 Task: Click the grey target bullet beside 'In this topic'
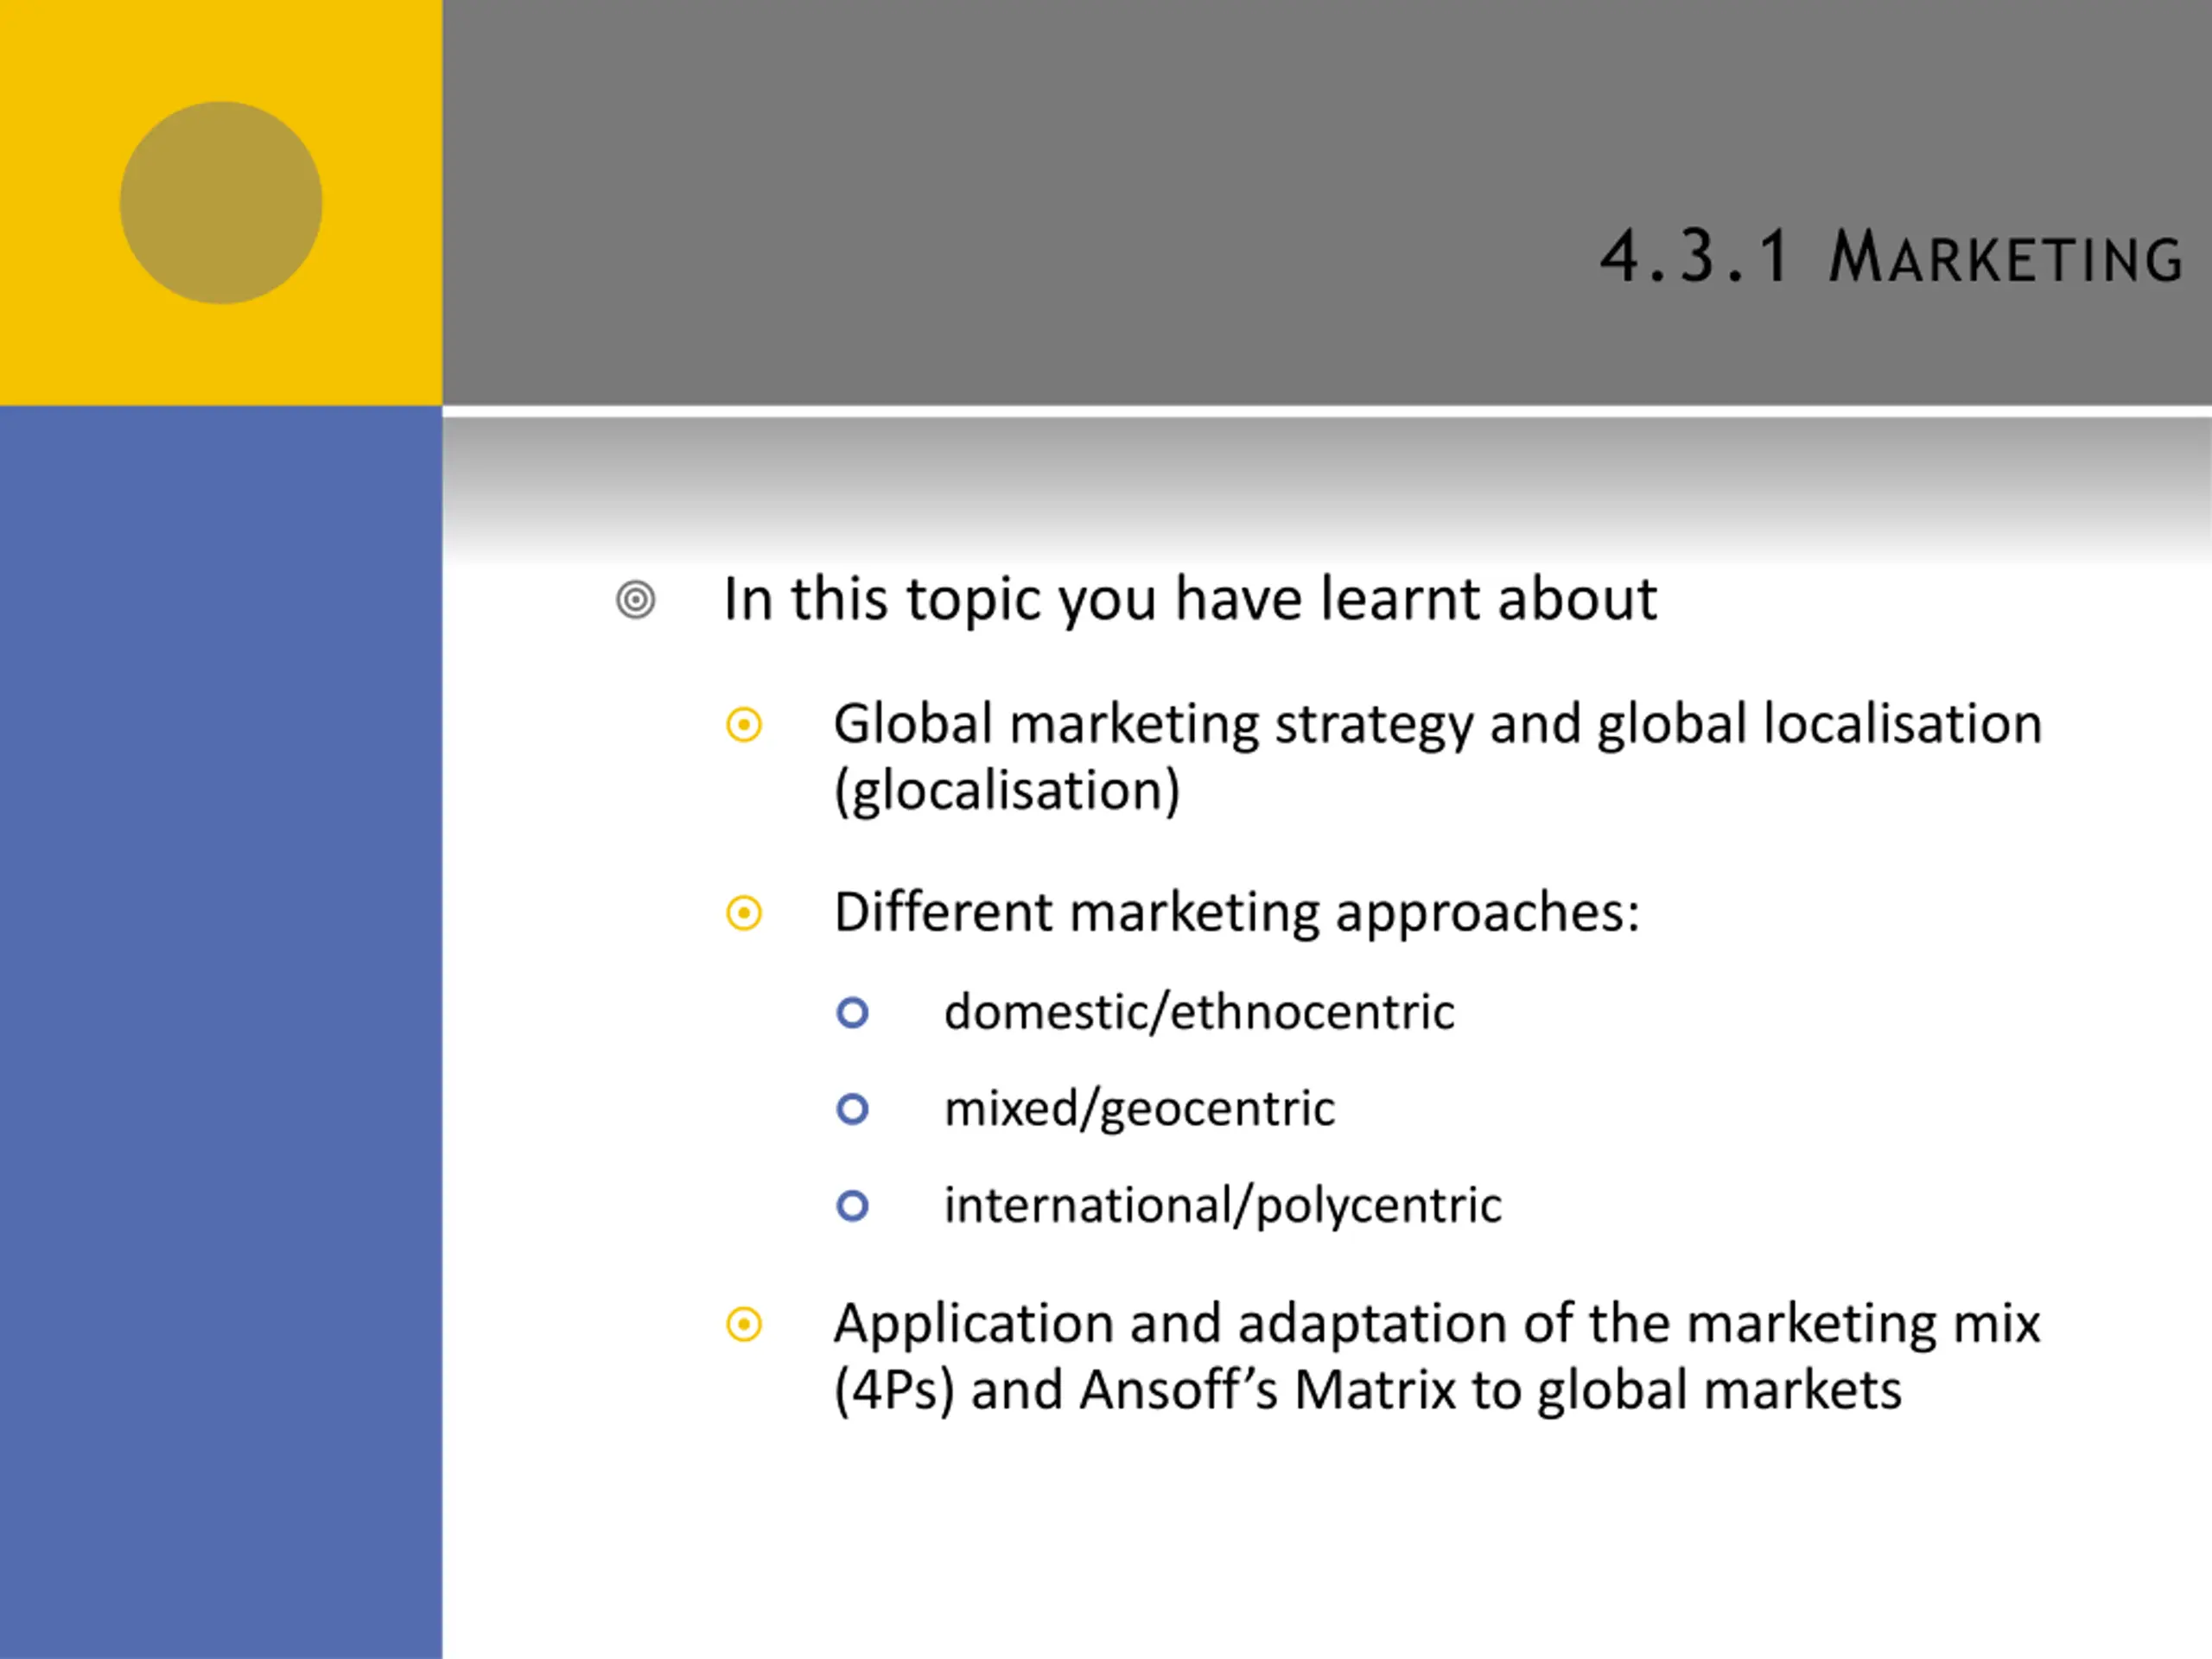[636, 600]
